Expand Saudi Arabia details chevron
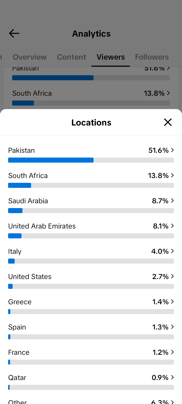Screen dimensions: 182x404 pos(172,200)
